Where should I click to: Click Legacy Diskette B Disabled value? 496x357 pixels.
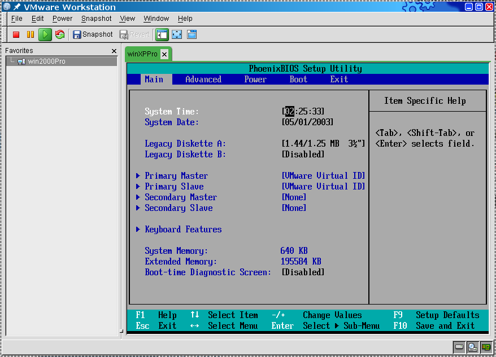[303, 154]
